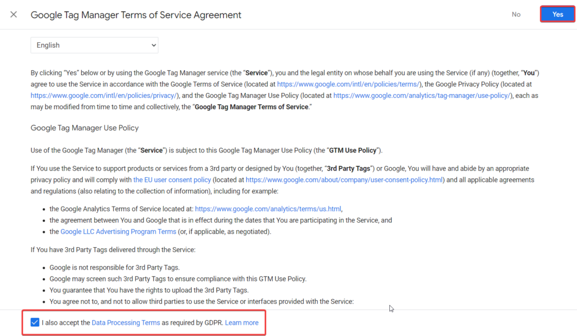Open the Data Processing Terms link
Viewport: 577px width, 336px height.
coord(126,322)
